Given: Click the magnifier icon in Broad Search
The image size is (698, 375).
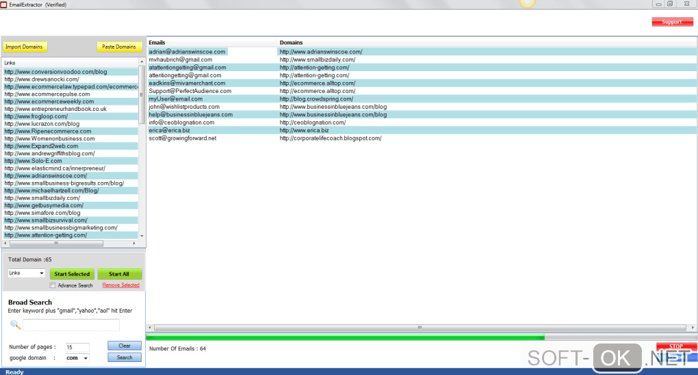Looking at the screenshot, I should pyautogui.click(x=15, y=324).
